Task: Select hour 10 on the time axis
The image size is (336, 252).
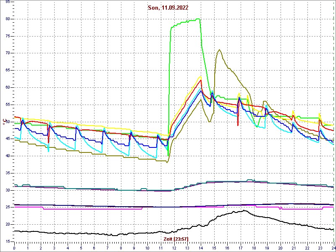Action: coord(147,248)
